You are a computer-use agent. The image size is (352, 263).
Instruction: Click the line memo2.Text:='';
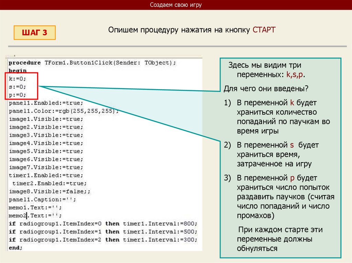click(x=35, y=215)
